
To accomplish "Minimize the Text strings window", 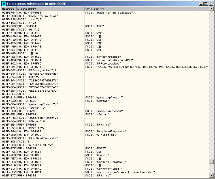I will [201, 4].
